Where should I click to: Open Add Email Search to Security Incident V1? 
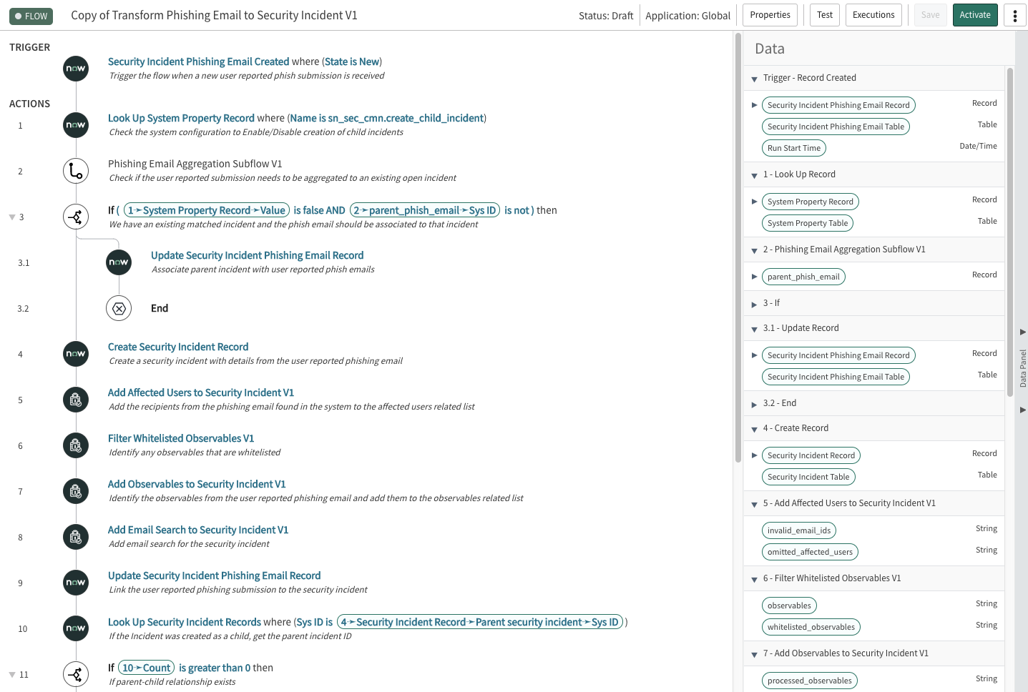[198, 530]
